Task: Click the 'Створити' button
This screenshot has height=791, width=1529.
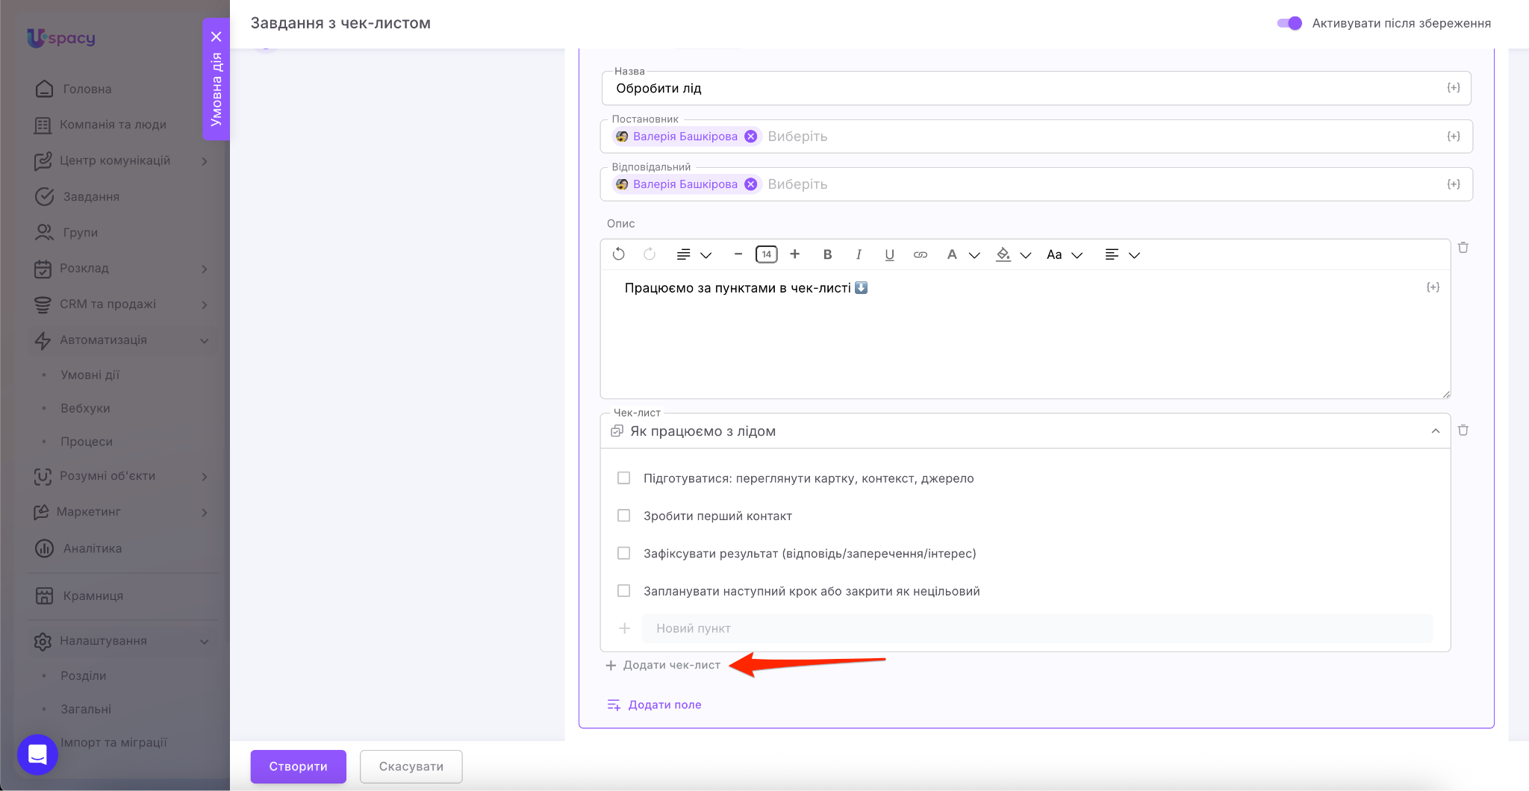Action: tap(298, 766)
